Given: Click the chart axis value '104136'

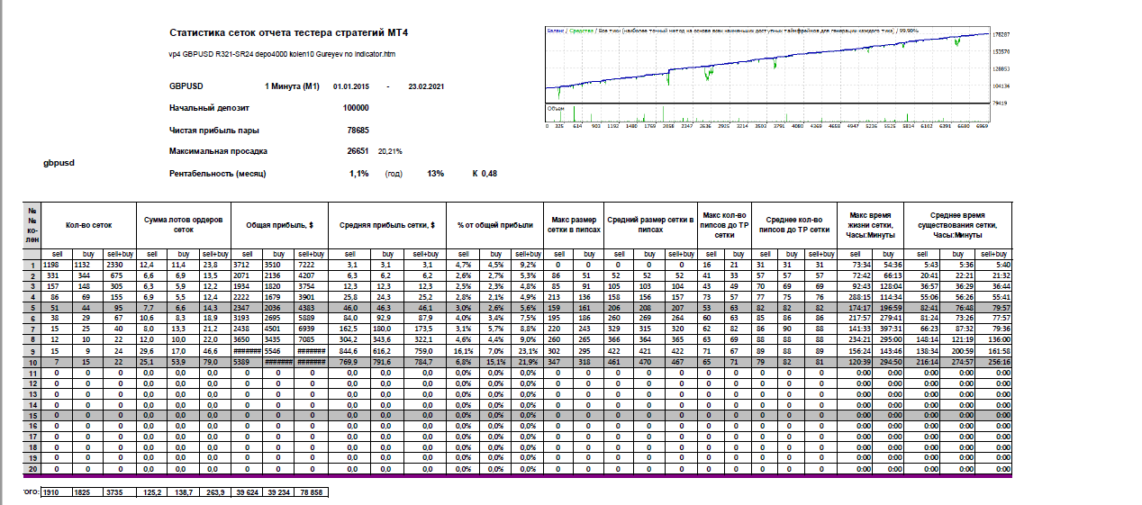Looking at the screenshot, I should [x=1000, y=86].
